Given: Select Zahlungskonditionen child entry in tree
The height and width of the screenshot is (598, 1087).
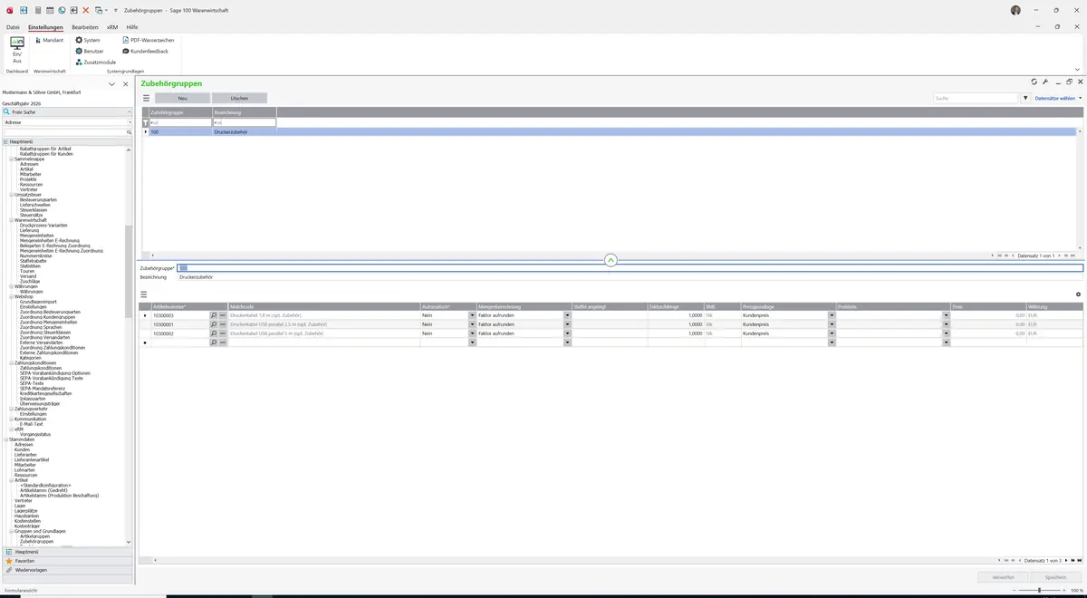Looking at the screenshot, I should (x=39, y=368).
